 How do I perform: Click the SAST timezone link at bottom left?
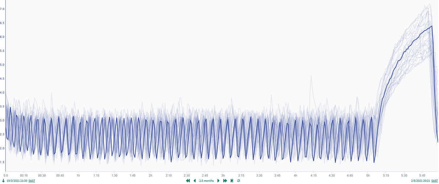32,181
